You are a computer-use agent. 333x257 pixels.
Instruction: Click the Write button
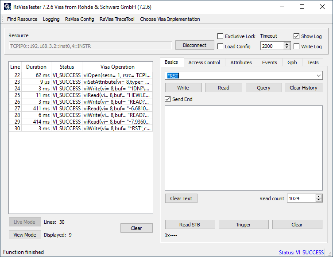[x=183, y=88]
